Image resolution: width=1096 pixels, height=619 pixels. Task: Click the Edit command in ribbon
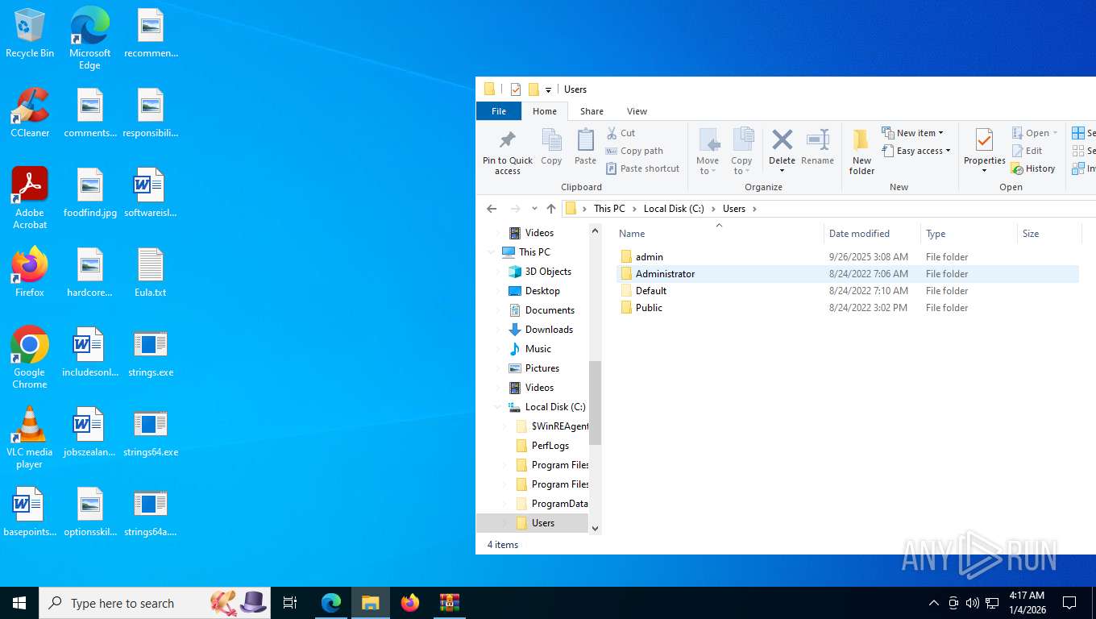1027,151
